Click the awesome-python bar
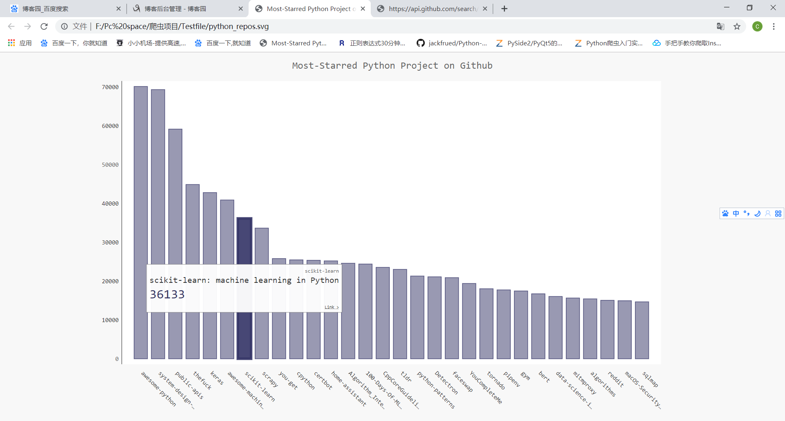 [x=141, y=222]
